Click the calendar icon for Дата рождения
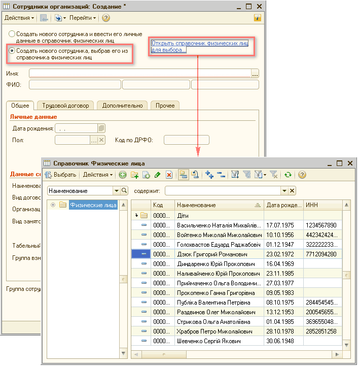The height and width of the screenshot is (366, 358). point(101,128)
